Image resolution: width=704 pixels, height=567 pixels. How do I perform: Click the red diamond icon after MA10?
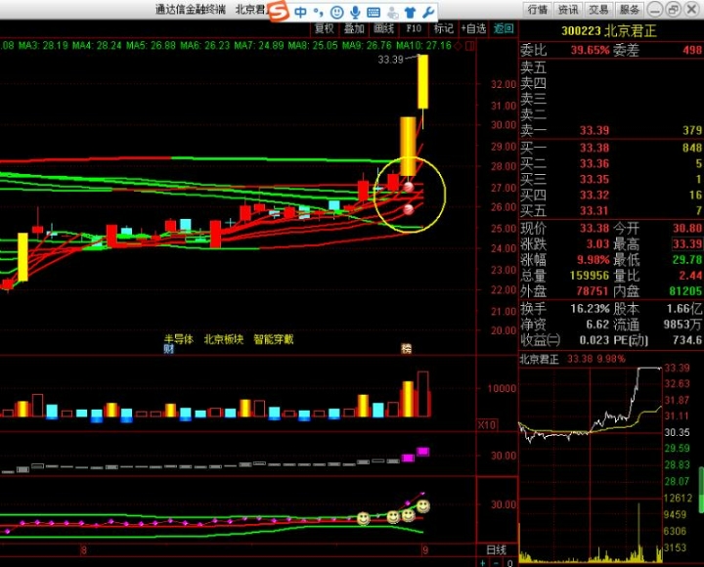tap(458, 46)
